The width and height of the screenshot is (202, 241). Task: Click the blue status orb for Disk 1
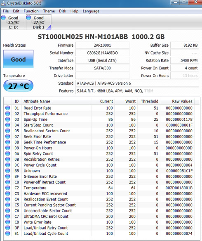coord(29,18)
